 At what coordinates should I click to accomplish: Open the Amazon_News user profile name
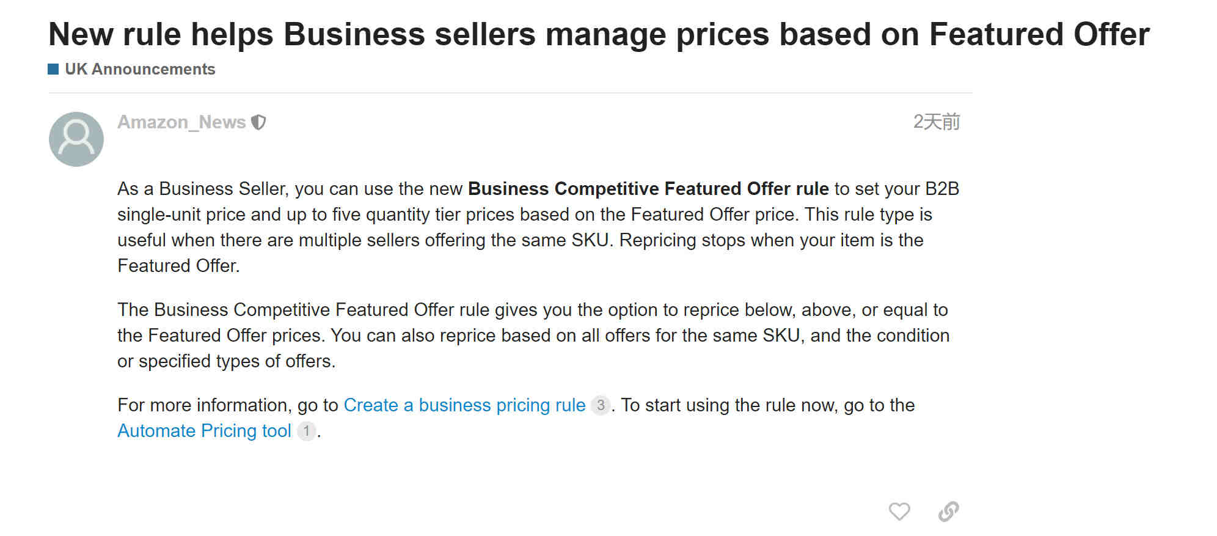pos(181,122)
